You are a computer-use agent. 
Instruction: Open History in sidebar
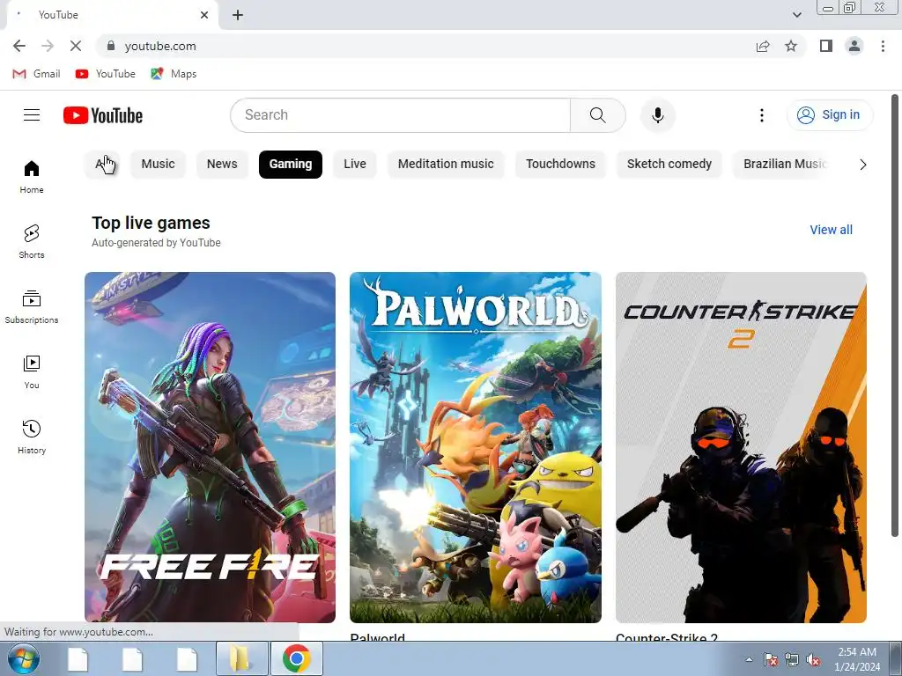32,437
